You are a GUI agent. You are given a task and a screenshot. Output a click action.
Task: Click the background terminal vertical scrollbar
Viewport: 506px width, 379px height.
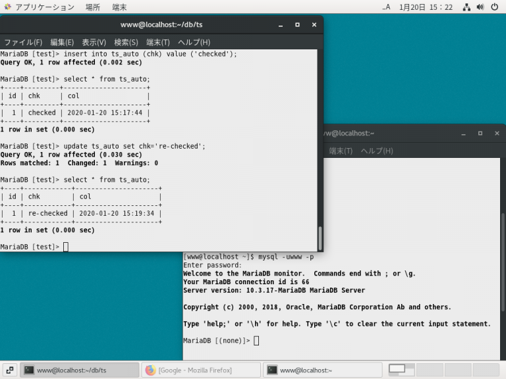point(503,262)
